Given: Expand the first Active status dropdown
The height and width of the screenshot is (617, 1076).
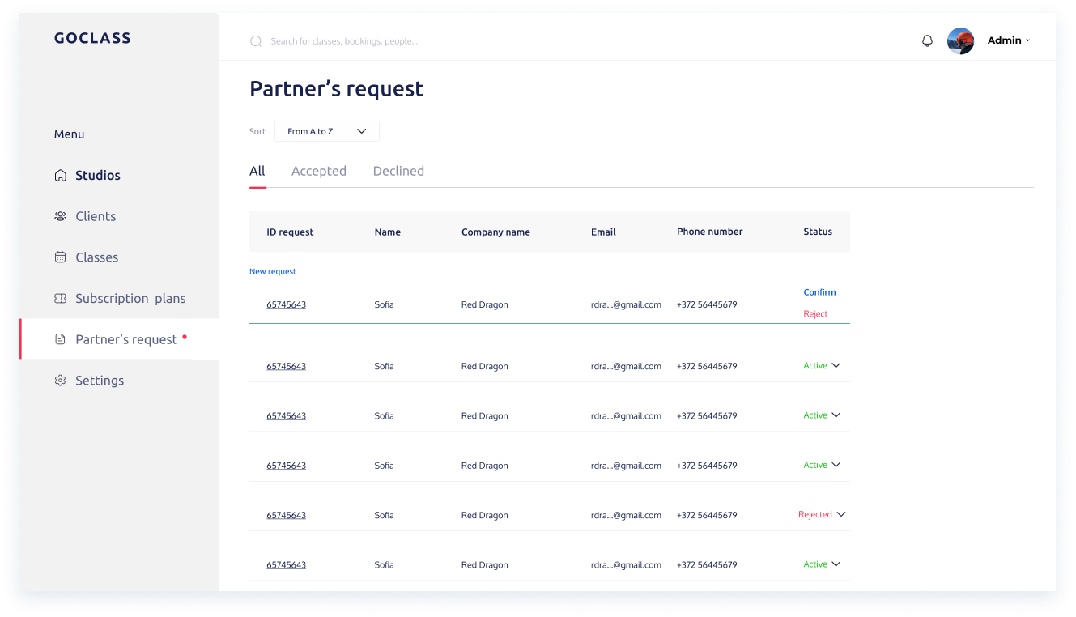Looking at the screenshot, I should (x=836, y=365).
